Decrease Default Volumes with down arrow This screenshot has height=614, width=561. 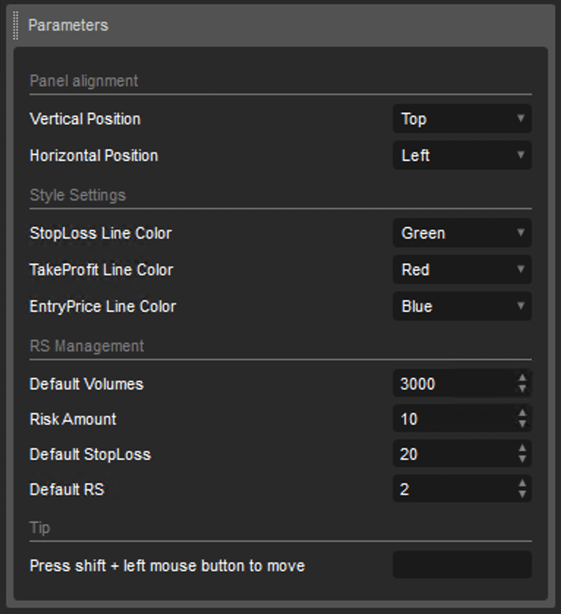tap(522, 389)
